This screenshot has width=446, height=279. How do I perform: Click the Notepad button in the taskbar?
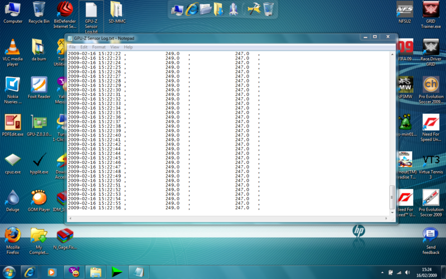(x=137, y=272)
